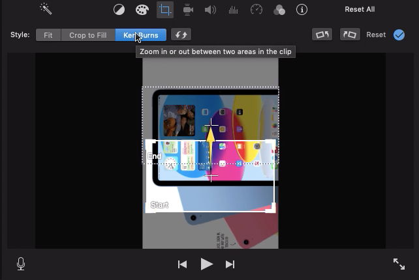419x280 pixels.
Task: Select the Ken Burns style
Action: tap(140, 35)
